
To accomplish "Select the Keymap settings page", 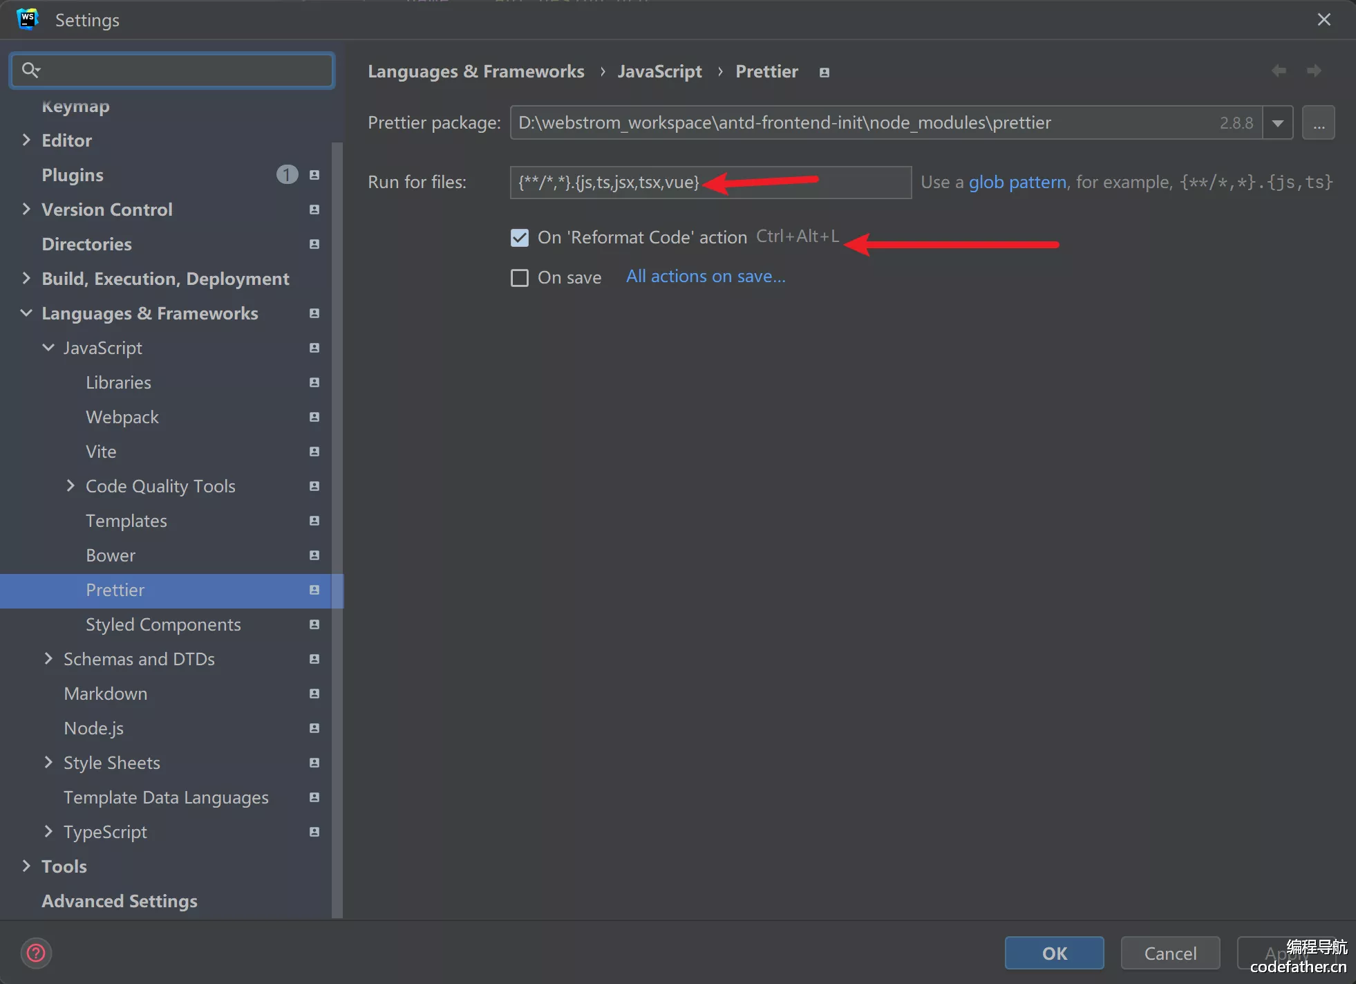I will point(75,106).
